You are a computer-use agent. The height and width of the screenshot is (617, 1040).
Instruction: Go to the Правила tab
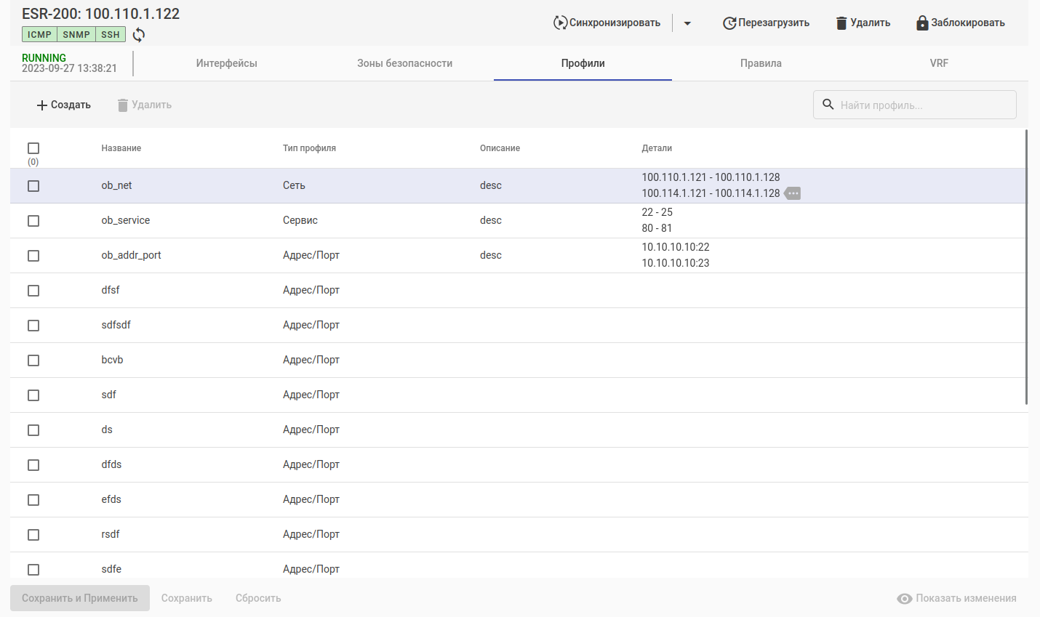(x=761, y=63)
